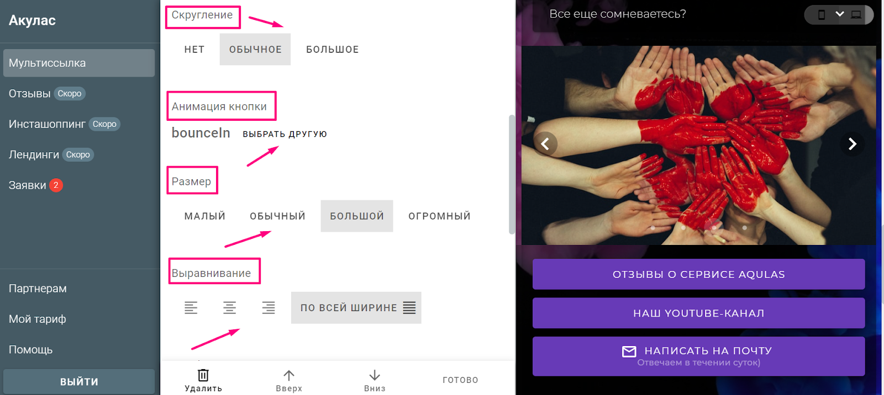
Task: Move block up with Вверх arrow
Action: pyautogui.click(x=289, y=375)
